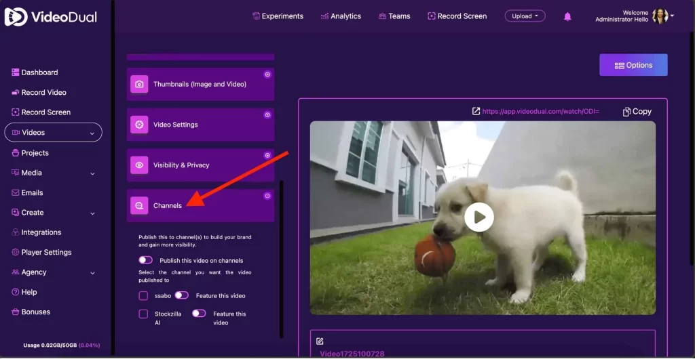Copy the video watch link

click(637, 111)
